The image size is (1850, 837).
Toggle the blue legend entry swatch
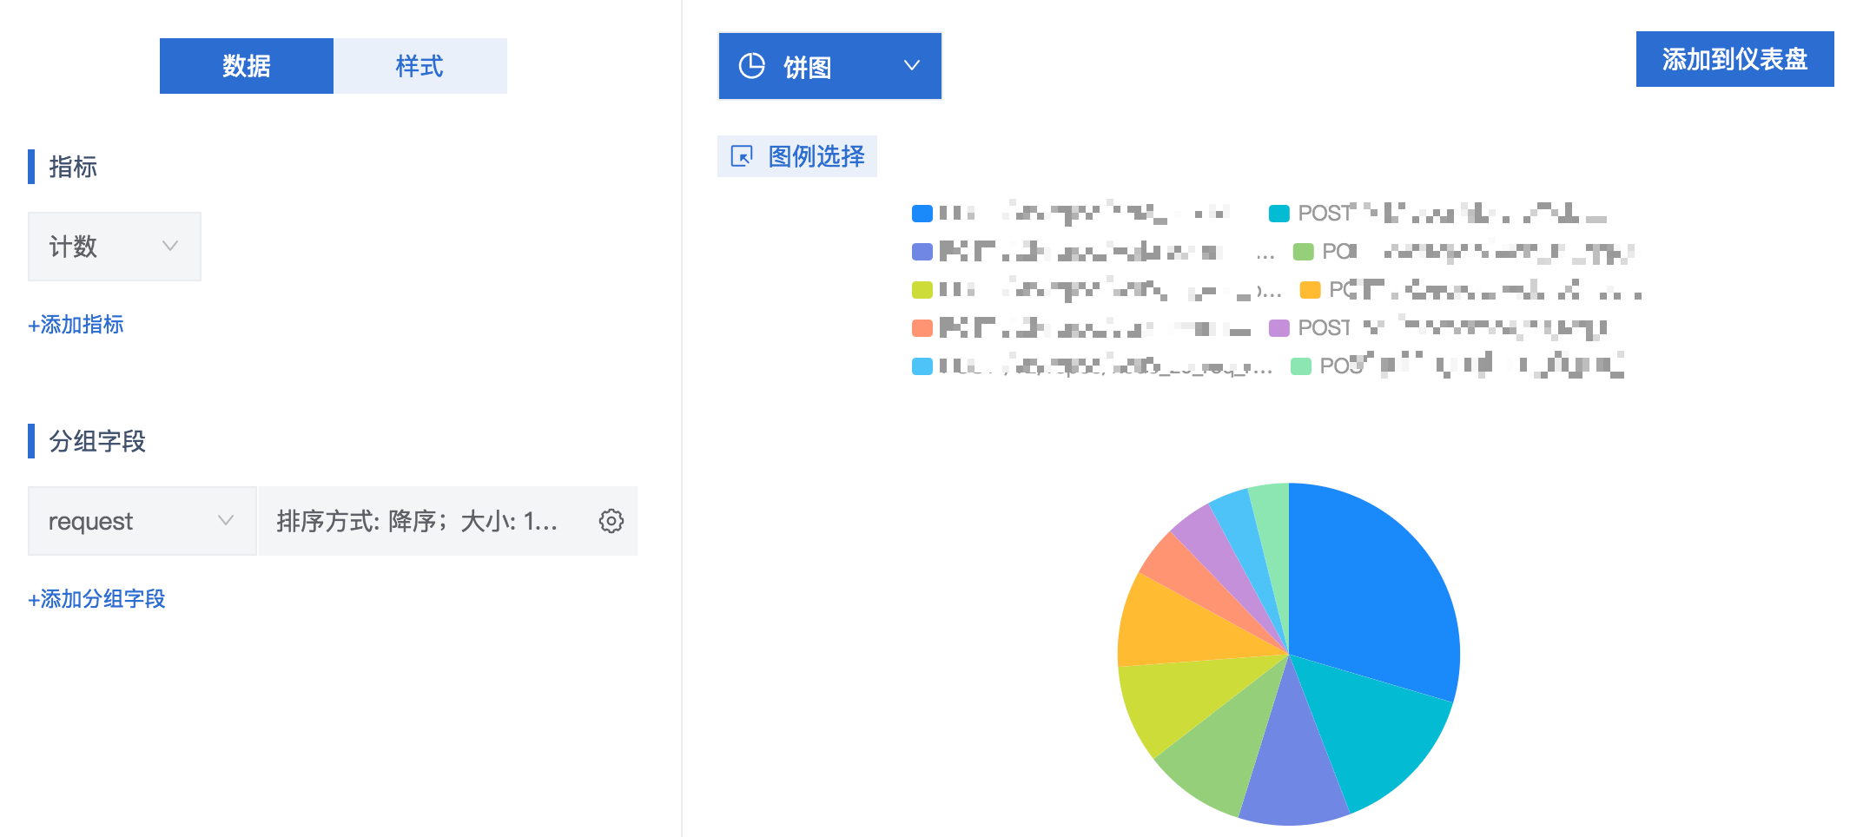point(922,214)
